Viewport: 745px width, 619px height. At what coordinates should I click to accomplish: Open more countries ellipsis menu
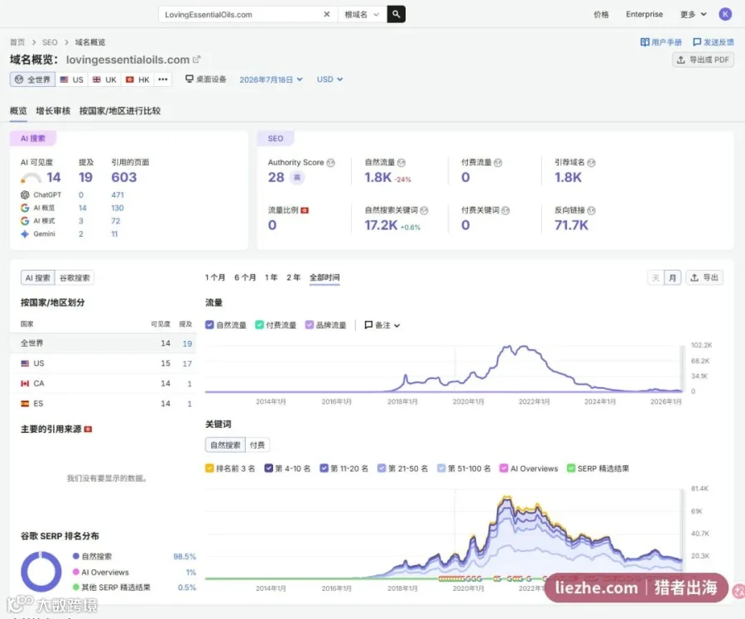pos(163,79)
